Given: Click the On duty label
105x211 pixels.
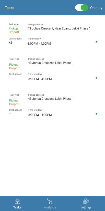Looking at the screenshot, I should pos(96,8).
